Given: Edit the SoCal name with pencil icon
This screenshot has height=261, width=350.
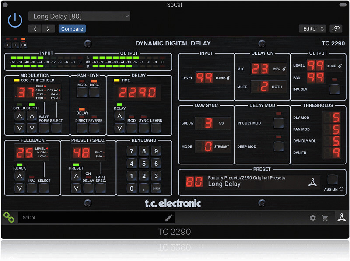Looking at the screenshot, I should click(x=169, y=218).
